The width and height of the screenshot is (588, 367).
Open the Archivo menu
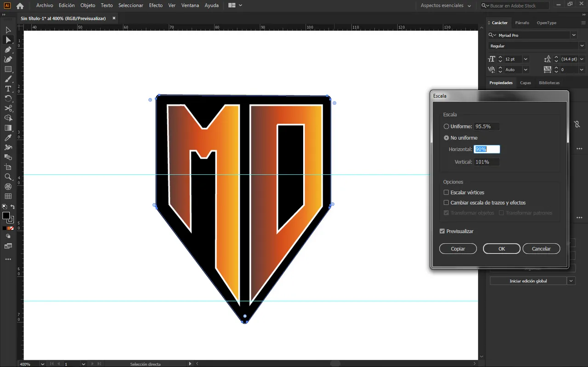[45, 6]
